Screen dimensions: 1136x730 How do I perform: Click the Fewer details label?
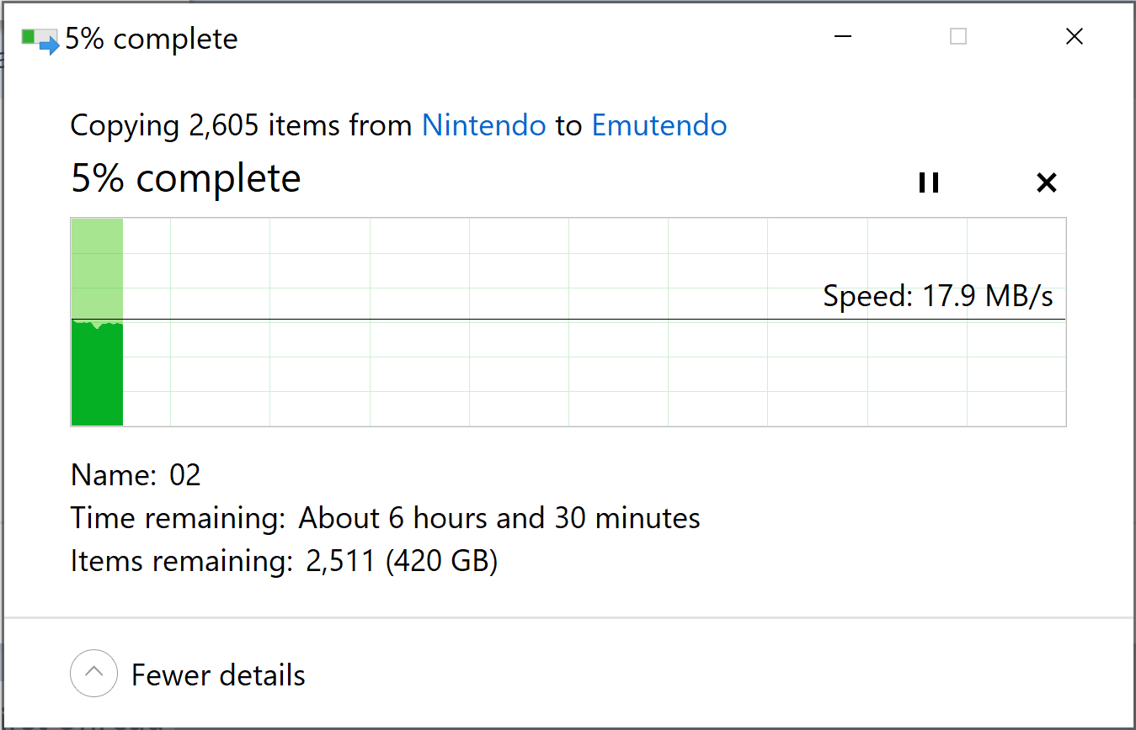coord(218,674)
